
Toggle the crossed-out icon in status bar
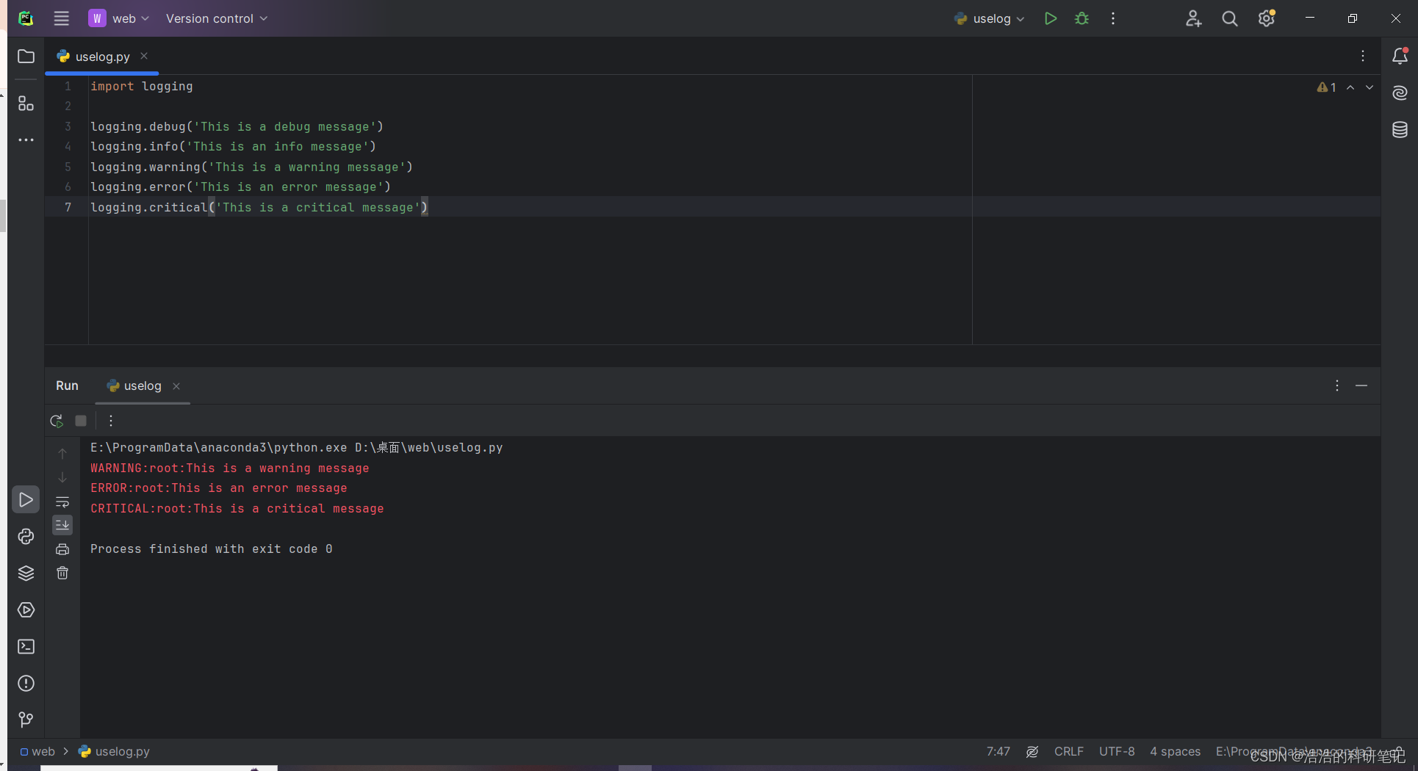tap(1032, 751)
